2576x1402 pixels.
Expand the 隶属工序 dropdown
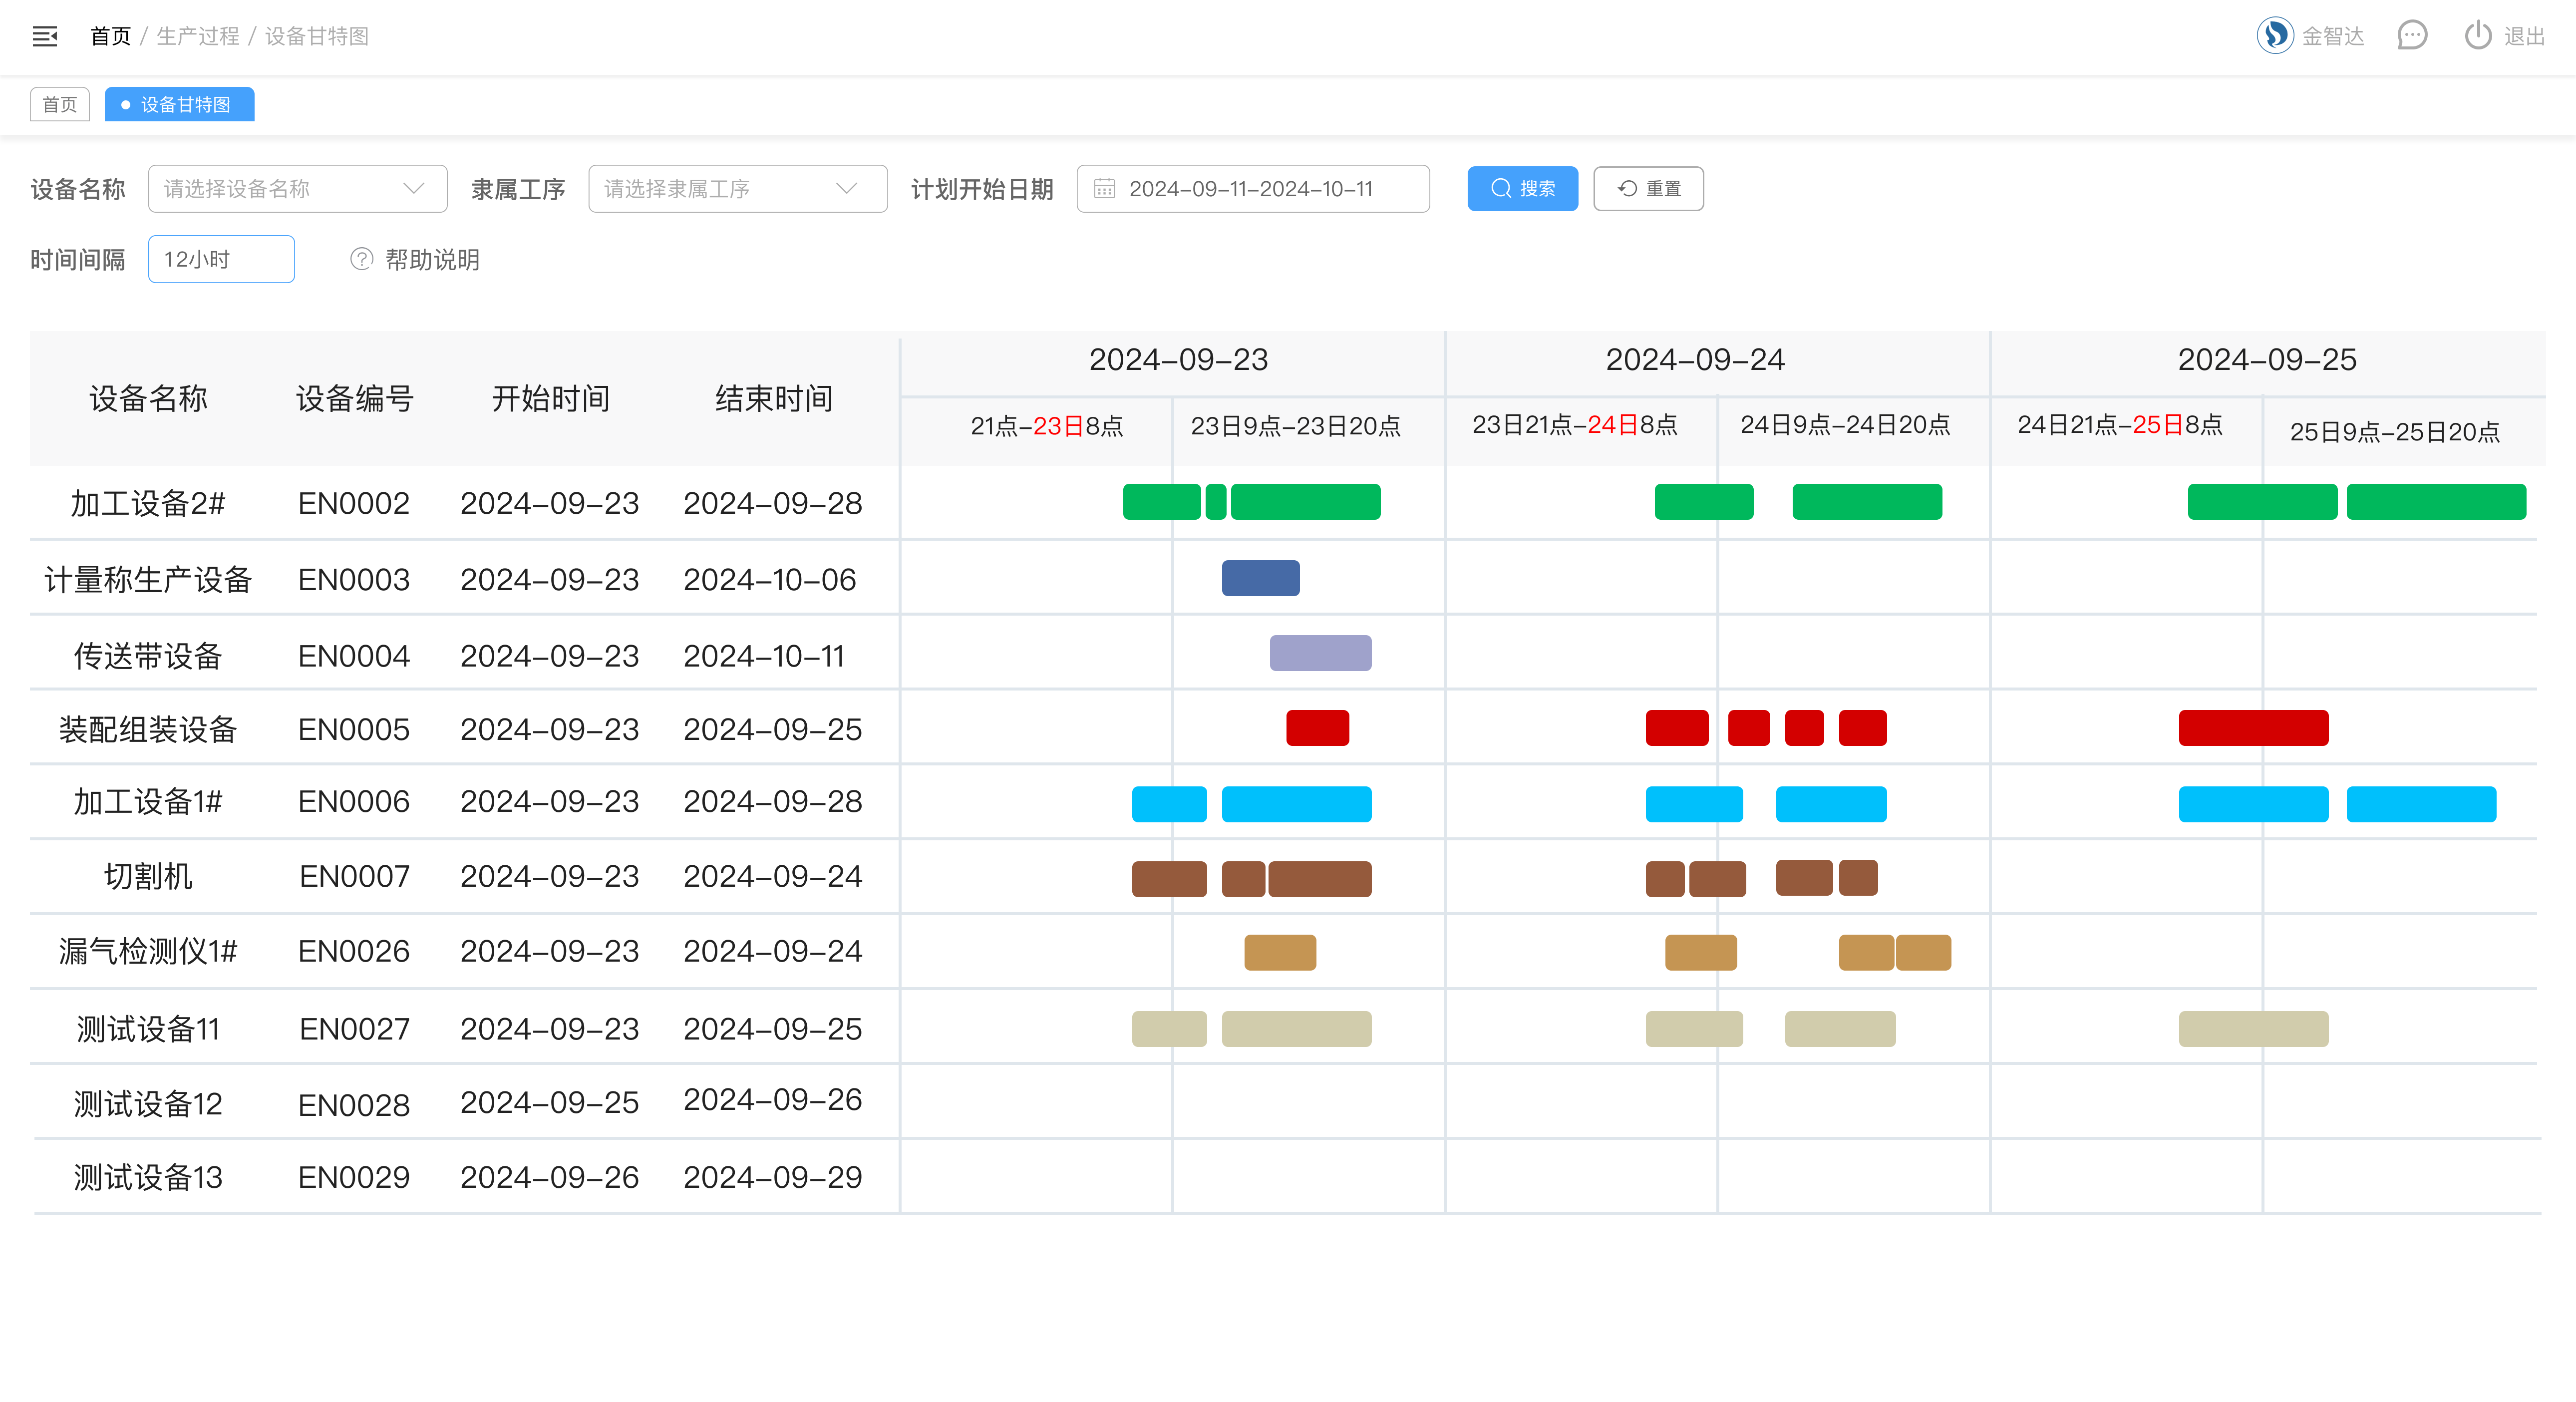[737, 189]
